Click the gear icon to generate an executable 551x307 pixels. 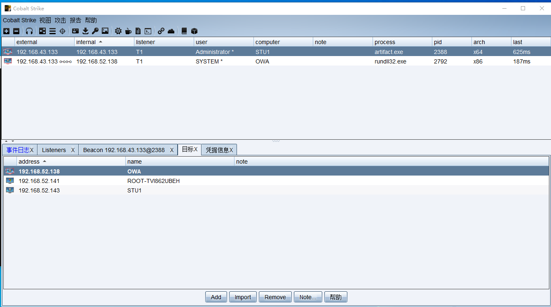click(118, 31)
